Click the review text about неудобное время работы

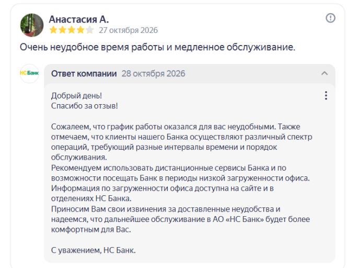tap(158, 47)
